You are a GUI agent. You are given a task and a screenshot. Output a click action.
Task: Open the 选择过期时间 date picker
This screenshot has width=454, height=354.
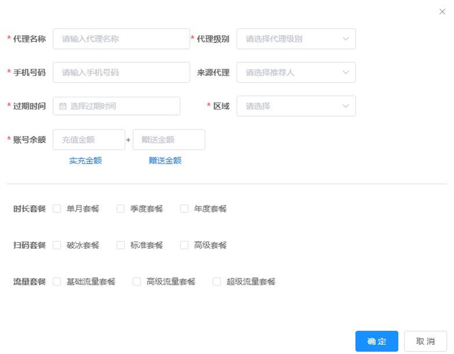click(x=116, y=106)
